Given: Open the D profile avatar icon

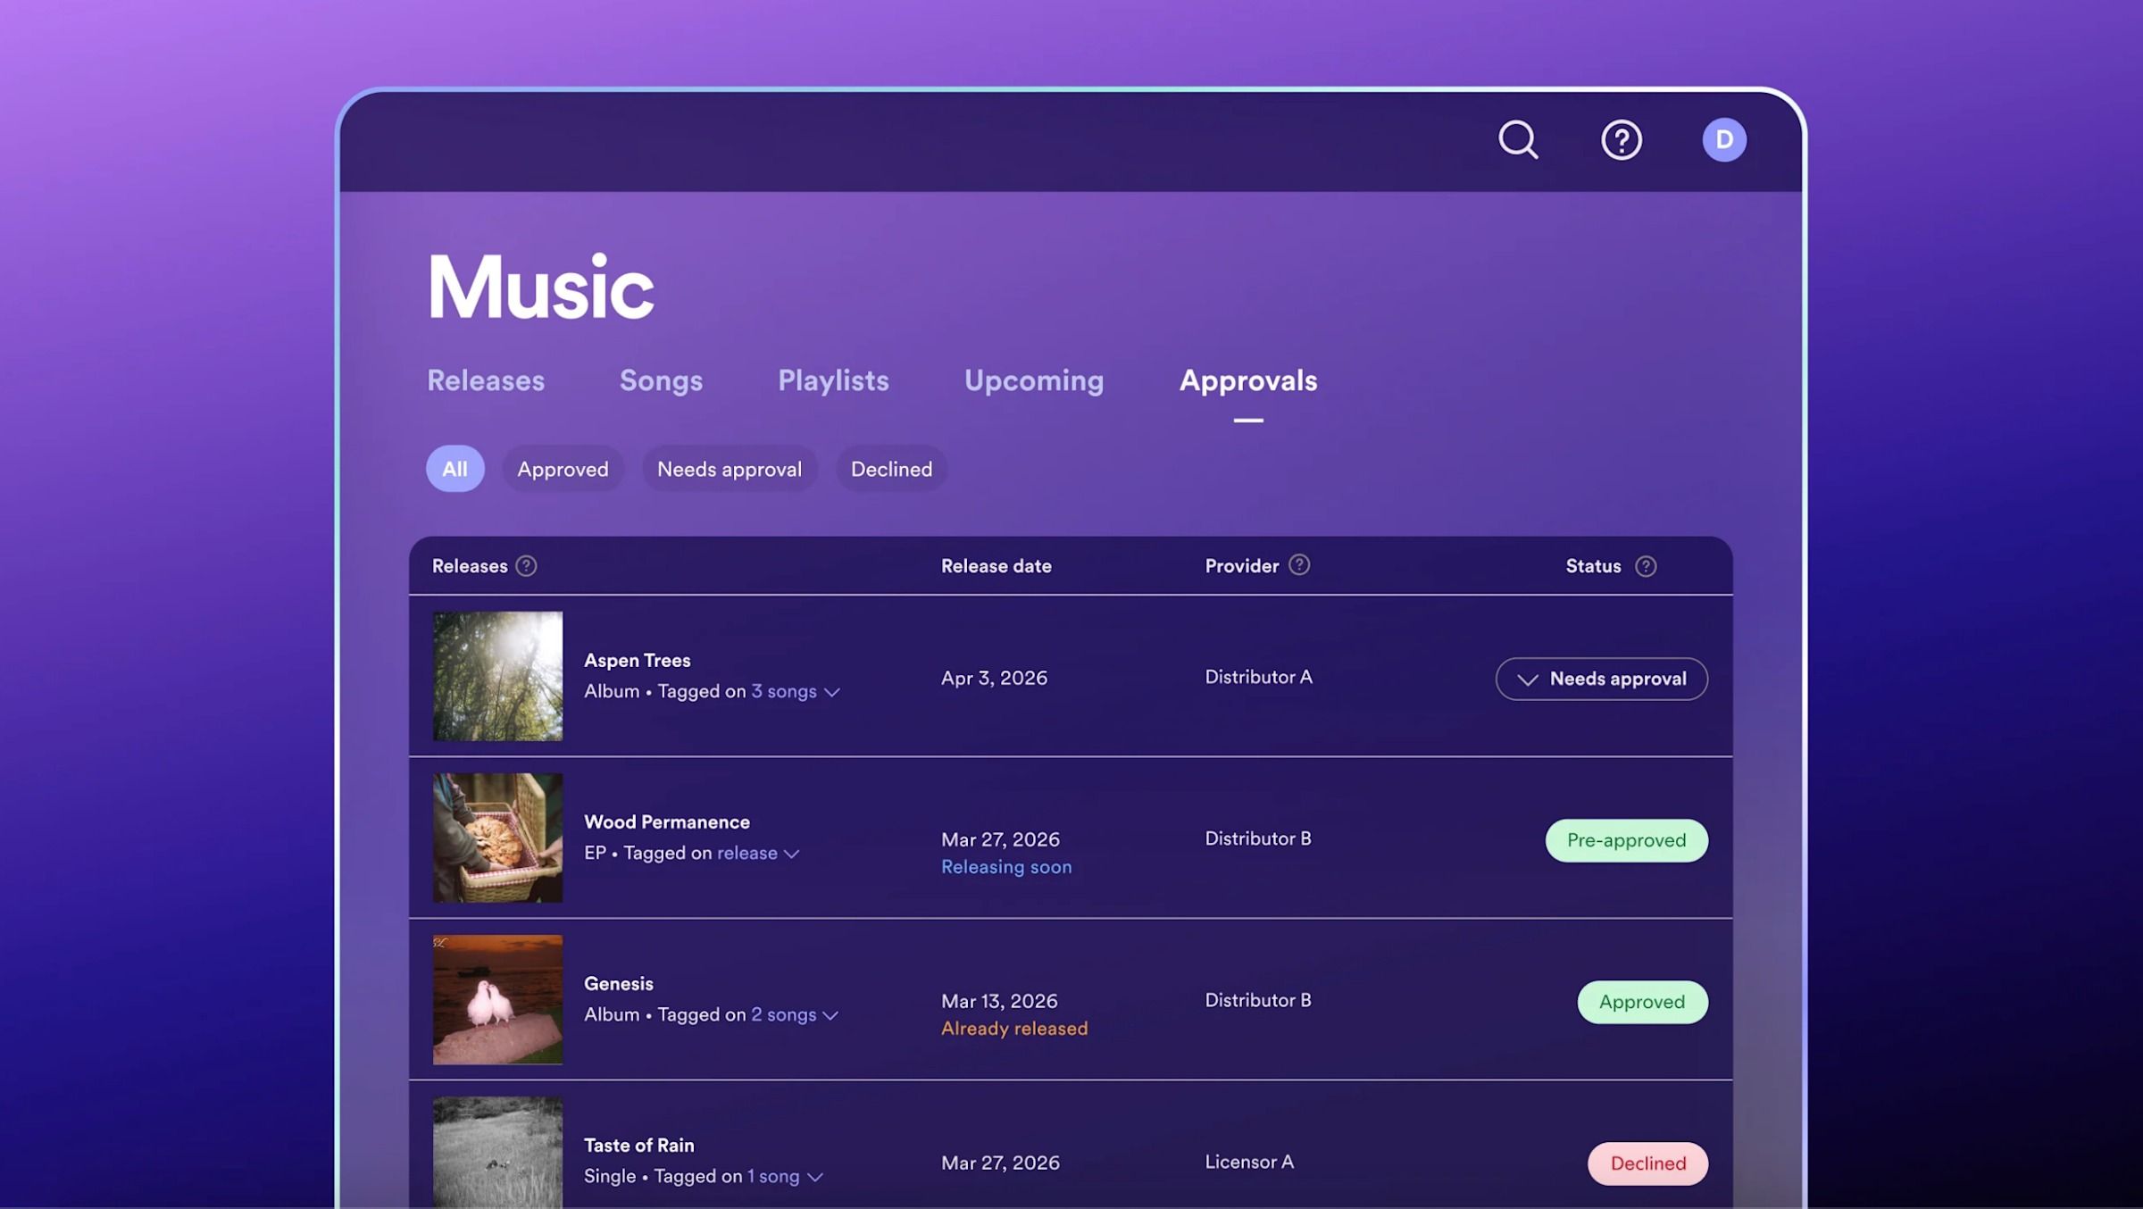Looking at the screenshot, I should point(1723,138).
